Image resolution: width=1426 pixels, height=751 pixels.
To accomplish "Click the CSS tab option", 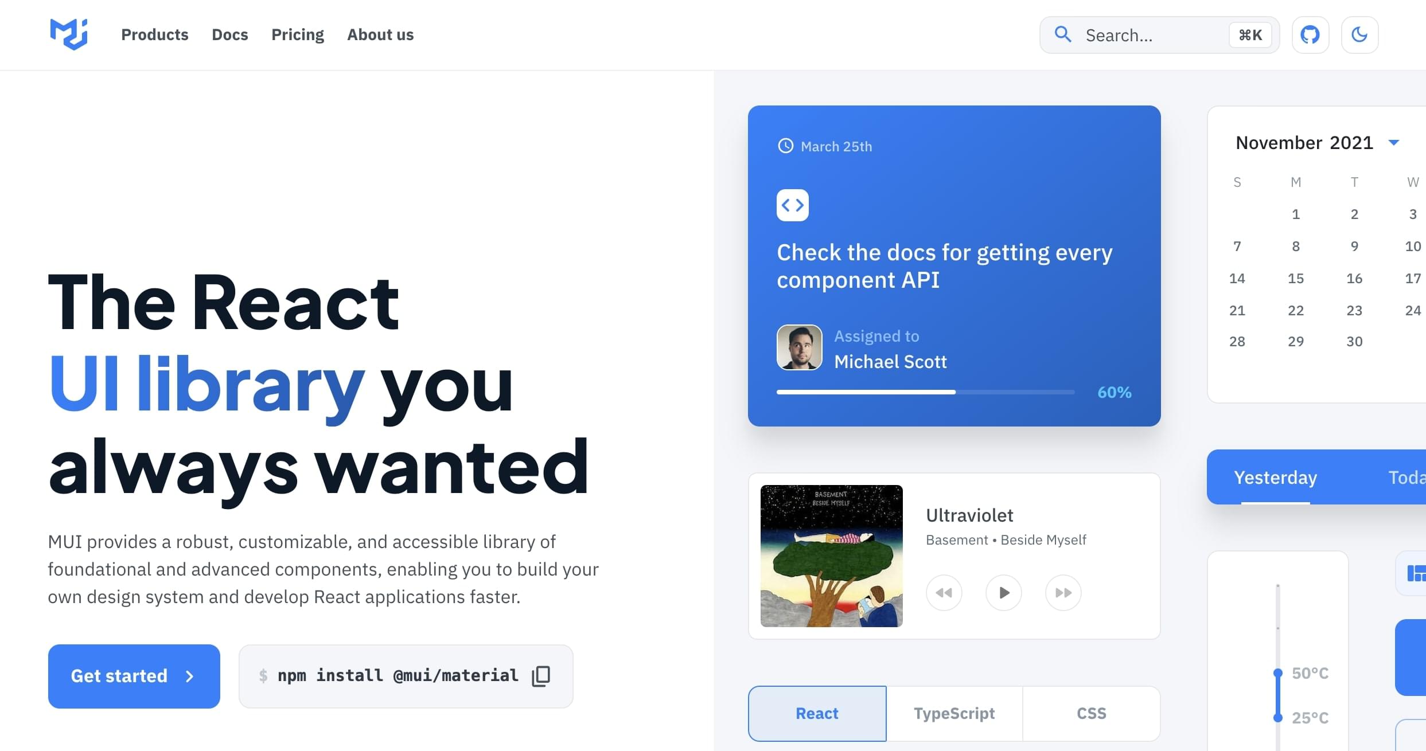I will pyautogui.click(x=1090, y=713).
